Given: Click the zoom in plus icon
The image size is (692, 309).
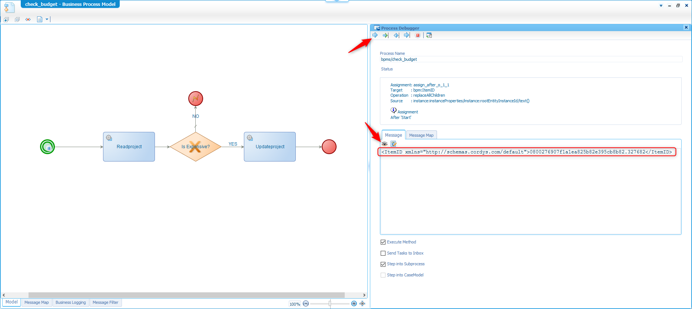Looking at the screenshot, I should pos(354,303).
